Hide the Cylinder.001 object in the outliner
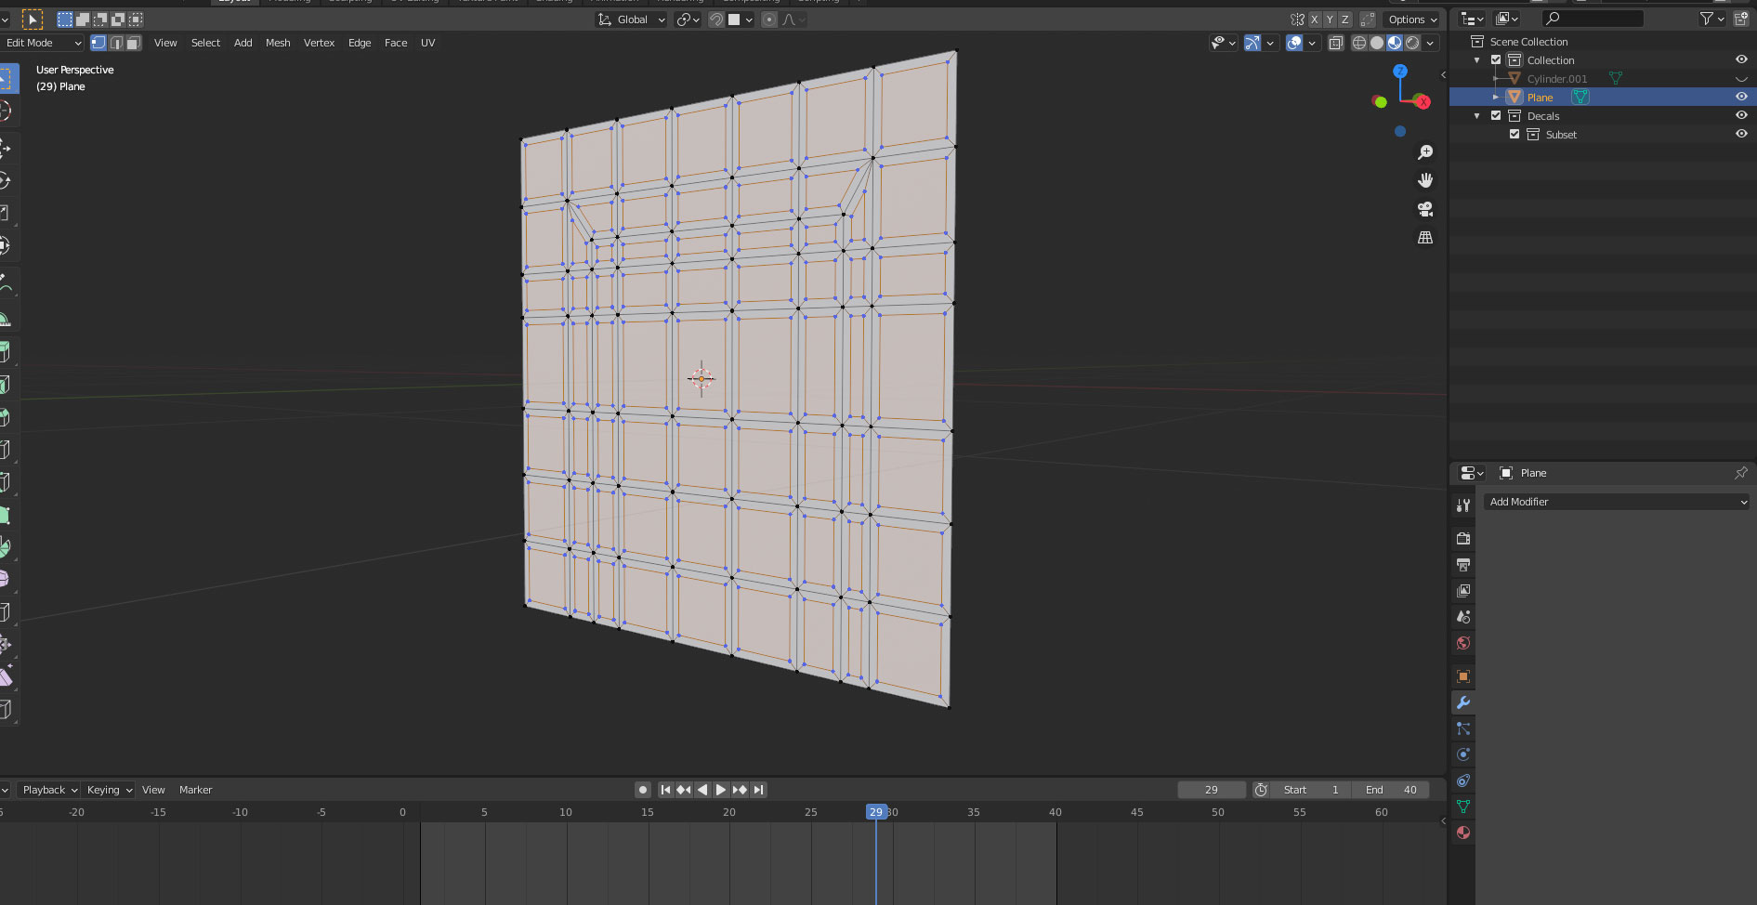Image resolution: width=1757 pixels, height=905 pixels. [x=1741, y=78]
